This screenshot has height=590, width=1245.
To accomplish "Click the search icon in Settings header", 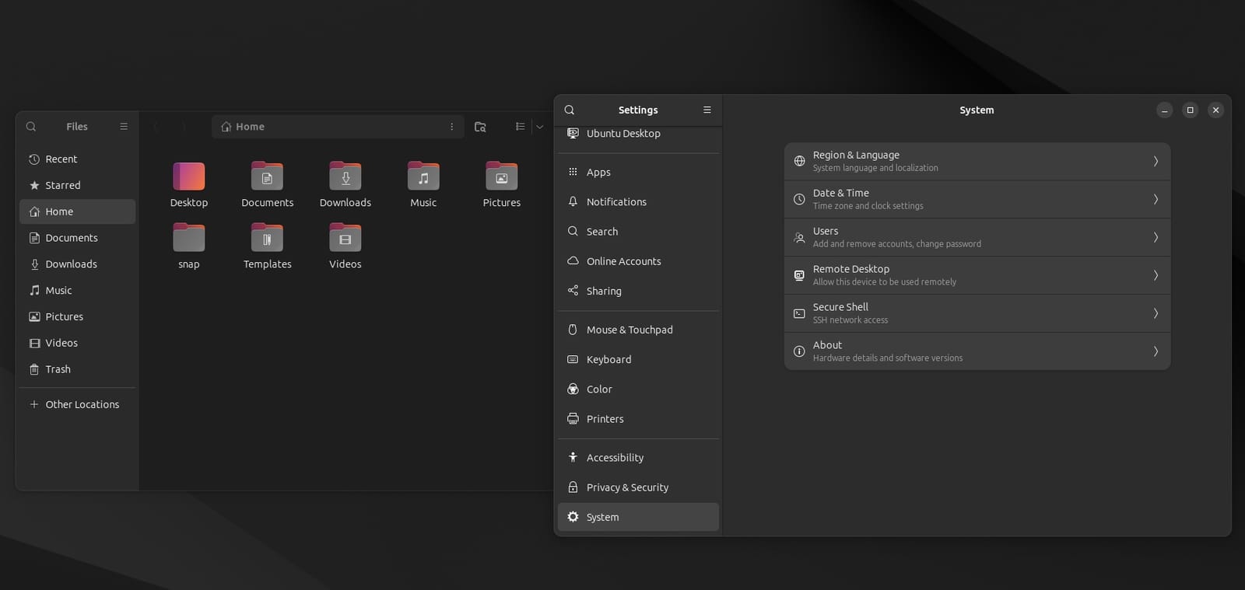I will point(570,110).
